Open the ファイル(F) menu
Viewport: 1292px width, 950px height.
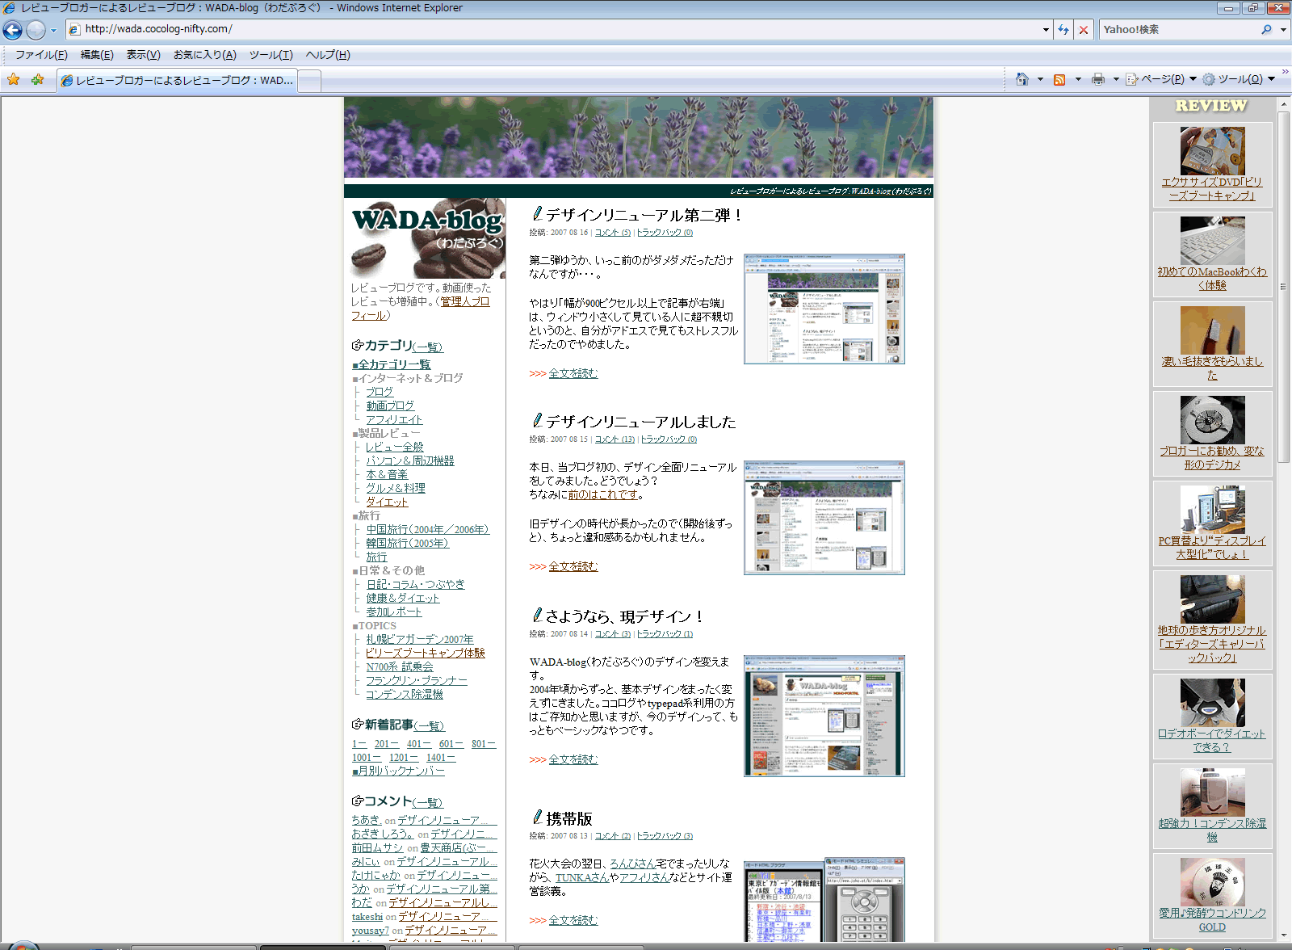point(41,55)
